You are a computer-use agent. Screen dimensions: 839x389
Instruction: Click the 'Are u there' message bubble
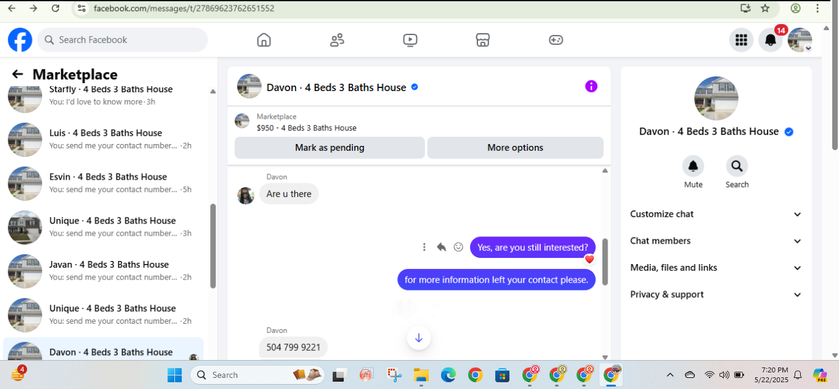[x=289, y=194]
